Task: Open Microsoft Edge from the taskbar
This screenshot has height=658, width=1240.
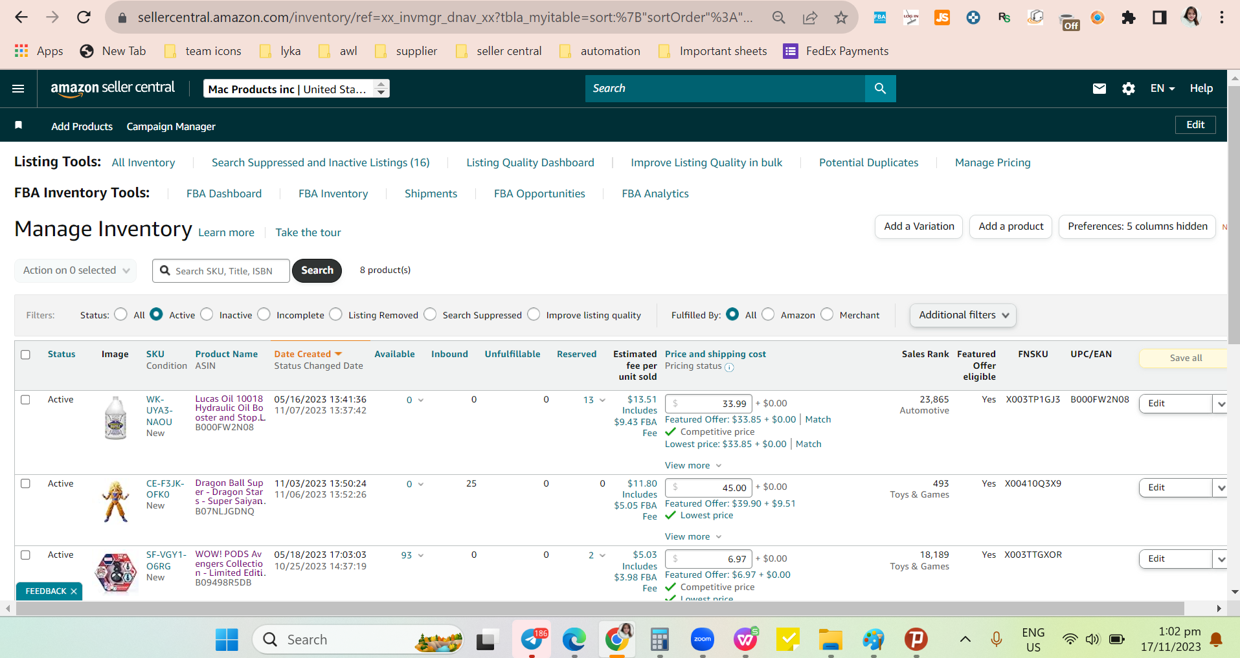Action: [x=574, y=640]
